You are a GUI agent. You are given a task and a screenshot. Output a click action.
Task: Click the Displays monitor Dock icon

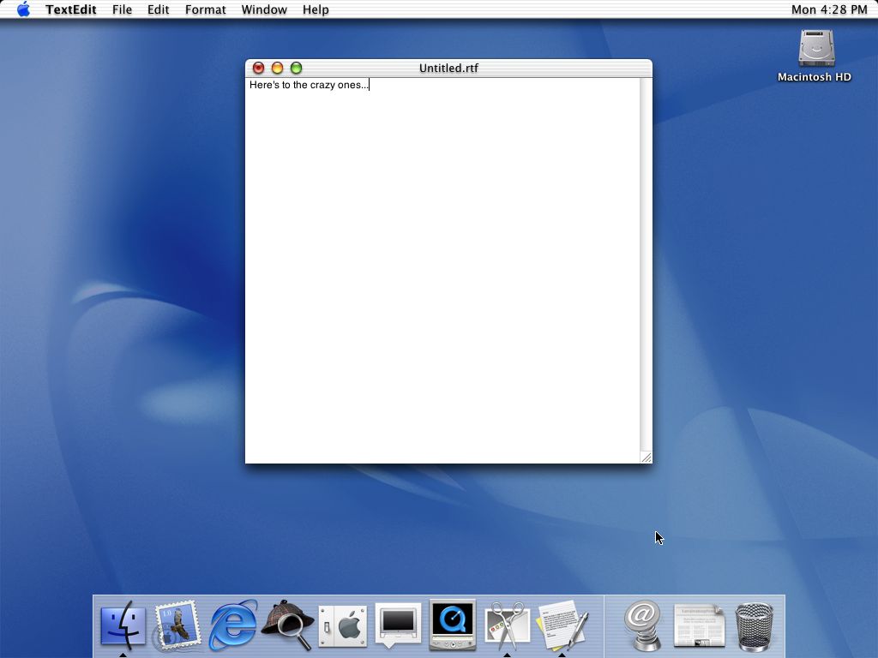tap(398, 625)
